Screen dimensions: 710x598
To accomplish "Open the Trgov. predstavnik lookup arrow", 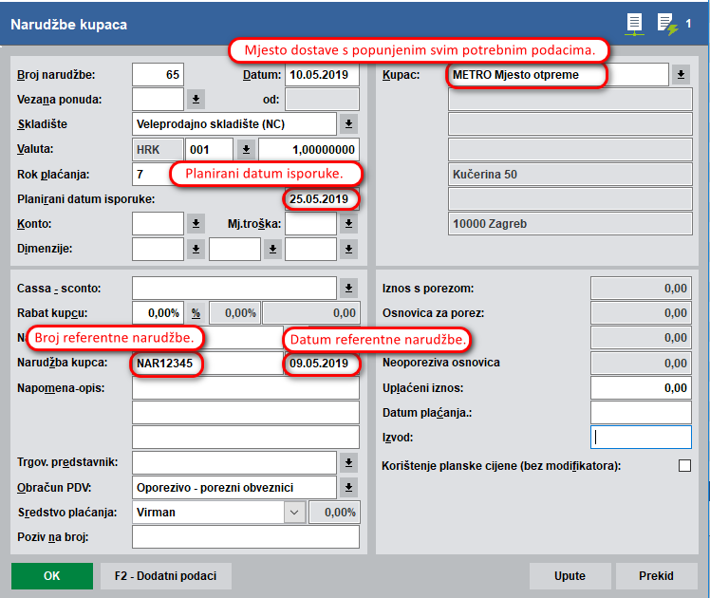I will 348,462.
